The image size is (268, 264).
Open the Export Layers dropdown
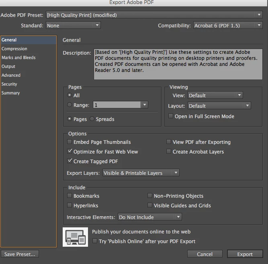click(x=141, y=173)
